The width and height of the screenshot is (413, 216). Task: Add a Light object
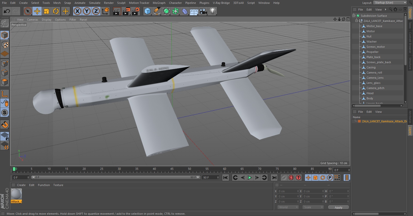point(213,11)
